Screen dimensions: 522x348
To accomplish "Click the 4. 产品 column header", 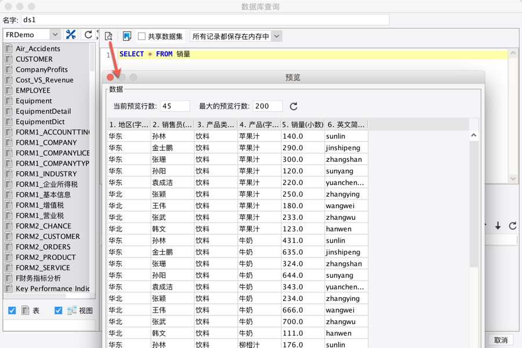I will (259, 125).
